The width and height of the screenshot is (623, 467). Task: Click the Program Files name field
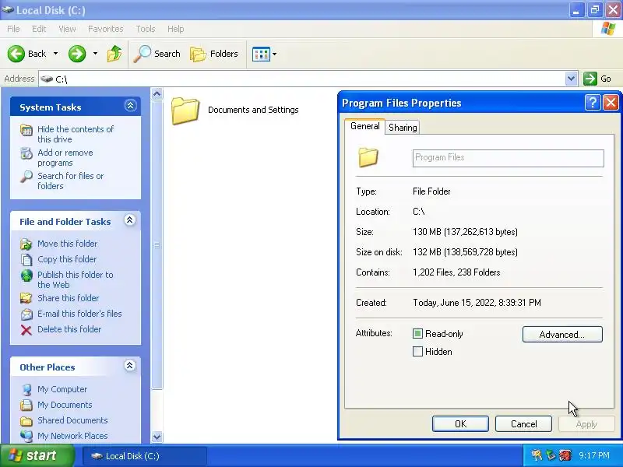pos(509,158)
